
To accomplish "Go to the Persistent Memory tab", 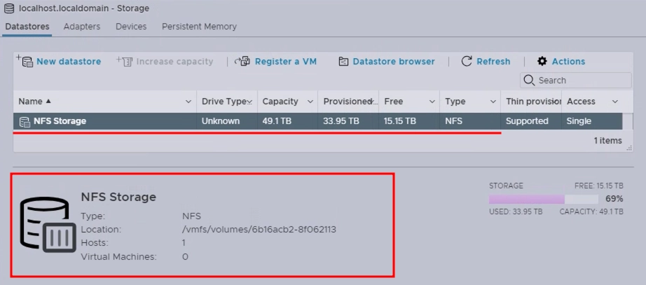I will pos(199,27).
